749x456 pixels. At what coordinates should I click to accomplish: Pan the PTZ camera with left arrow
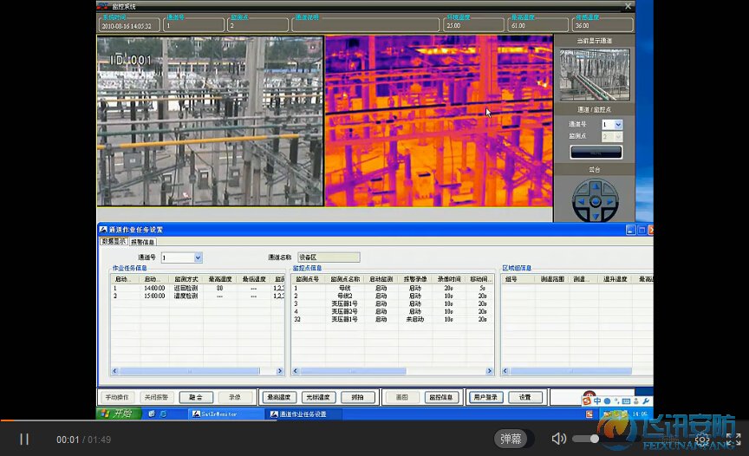581,202
